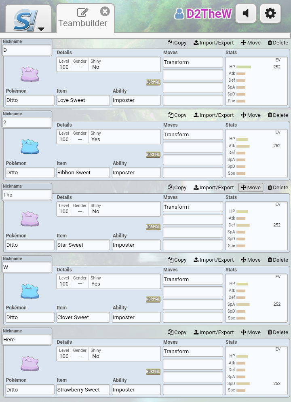The height and width of the screenshot is (402, 291).
Task: Select the Love Sweet item field
Action: 83,100
